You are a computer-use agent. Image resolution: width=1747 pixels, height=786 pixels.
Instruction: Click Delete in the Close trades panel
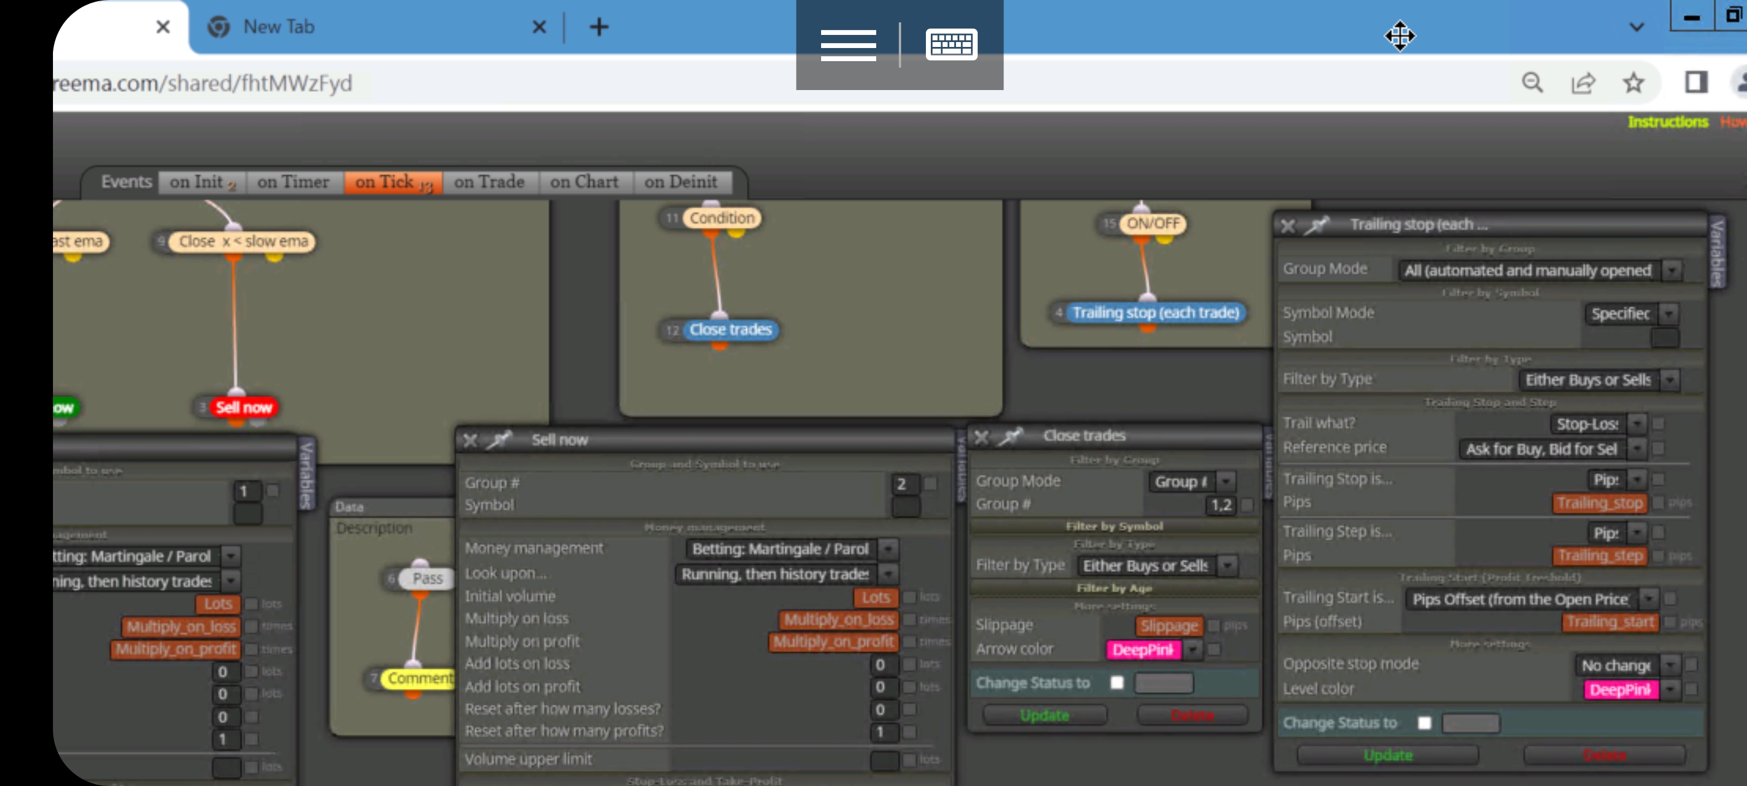pos(1192,716)
